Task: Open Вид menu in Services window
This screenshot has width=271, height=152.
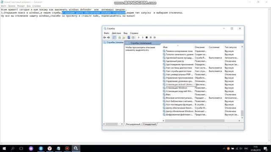Action: [125, 33]
